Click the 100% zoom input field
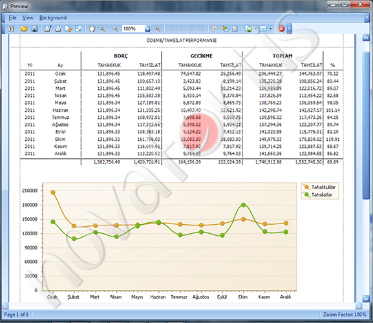Screen dimensions: 373x323 pos(133,29)
